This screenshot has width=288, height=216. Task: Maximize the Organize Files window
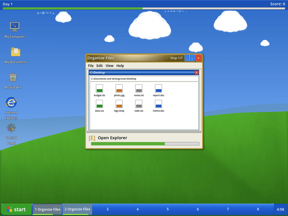click(192, 58)
